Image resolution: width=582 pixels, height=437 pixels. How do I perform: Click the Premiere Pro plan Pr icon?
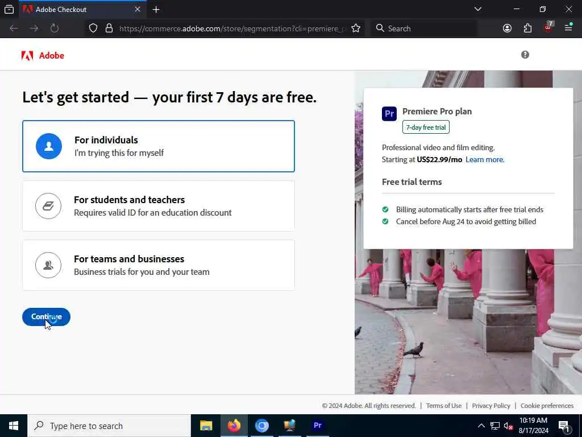(389, 113)
